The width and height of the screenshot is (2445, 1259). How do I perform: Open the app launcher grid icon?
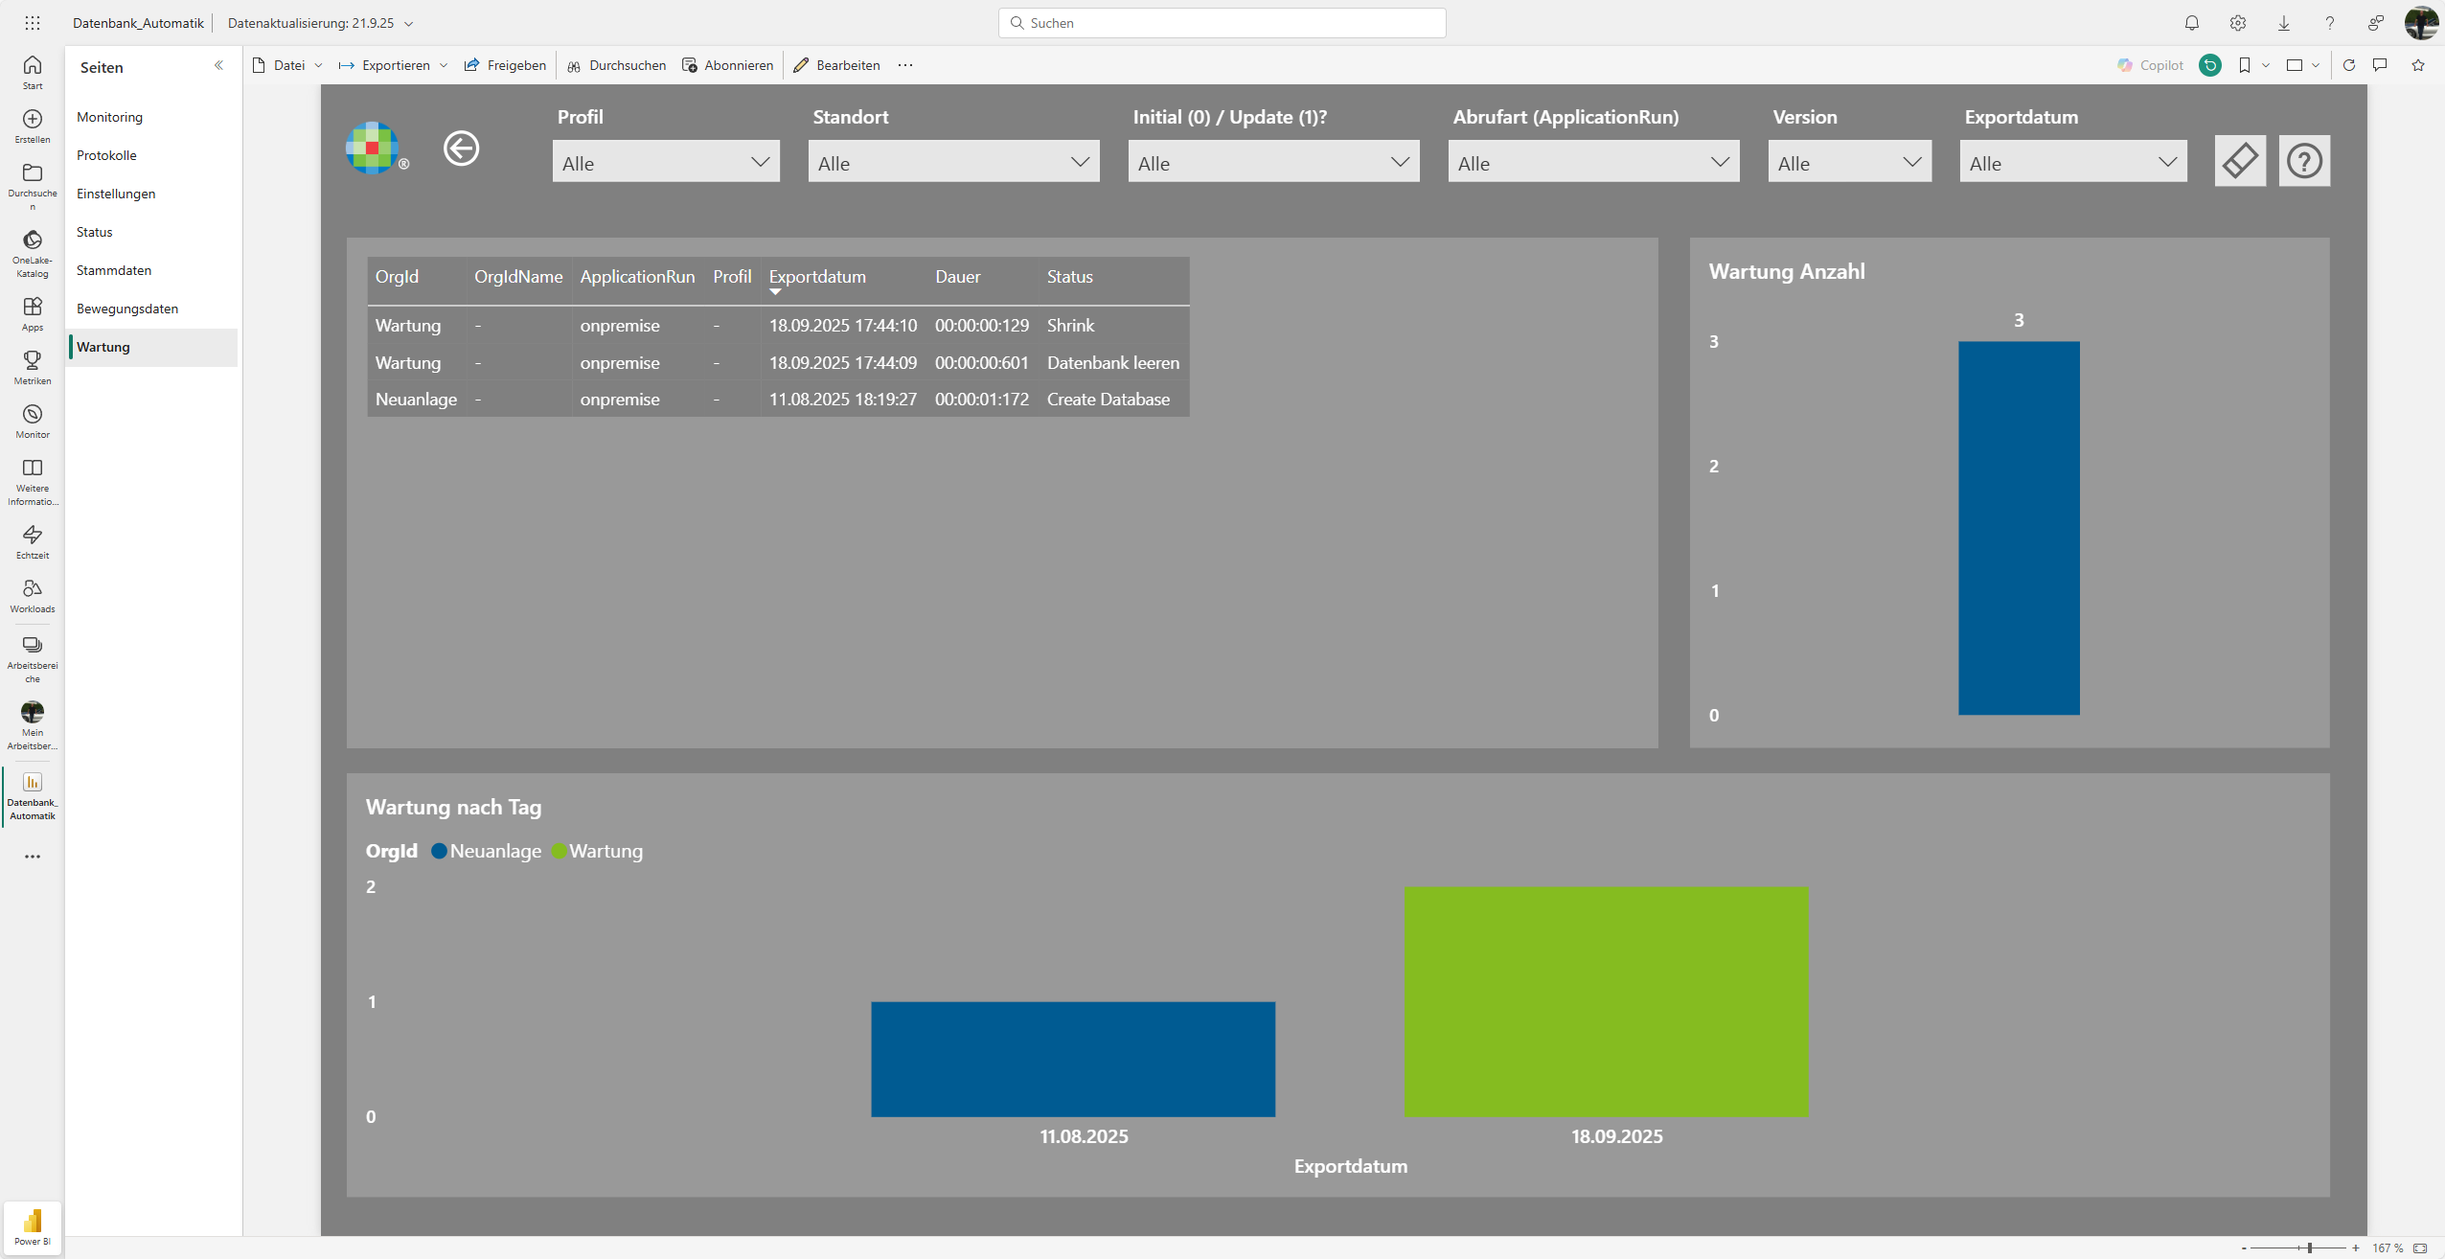point(33,23)
